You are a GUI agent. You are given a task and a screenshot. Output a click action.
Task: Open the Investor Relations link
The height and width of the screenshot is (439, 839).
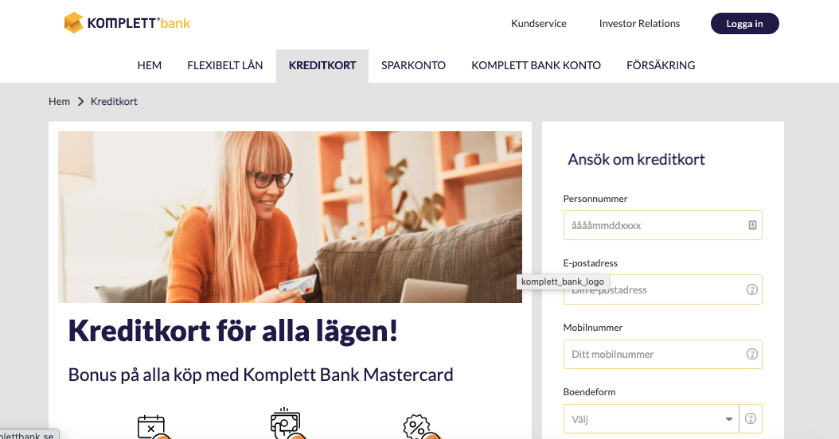[x=639, y=24]
